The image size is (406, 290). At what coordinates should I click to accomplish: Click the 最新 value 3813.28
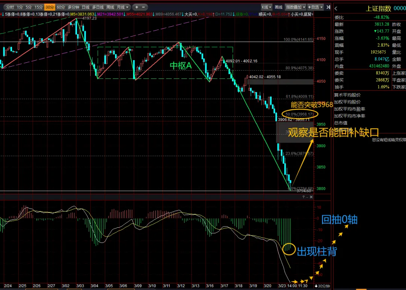pos(382,24)
